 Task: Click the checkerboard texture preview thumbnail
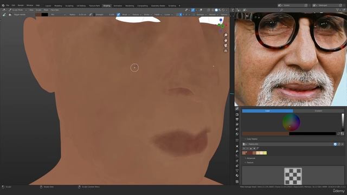point(293,176)
